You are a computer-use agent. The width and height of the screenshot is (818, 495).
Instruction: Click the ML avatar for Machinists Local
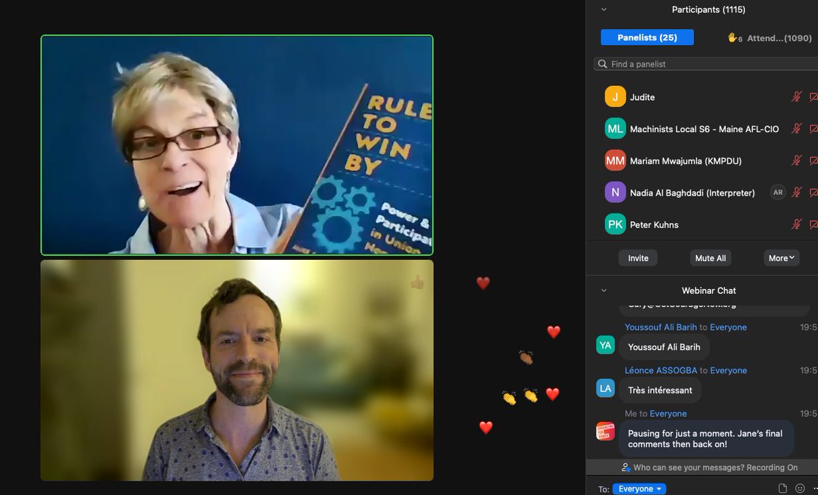click(x=615, y=129)
